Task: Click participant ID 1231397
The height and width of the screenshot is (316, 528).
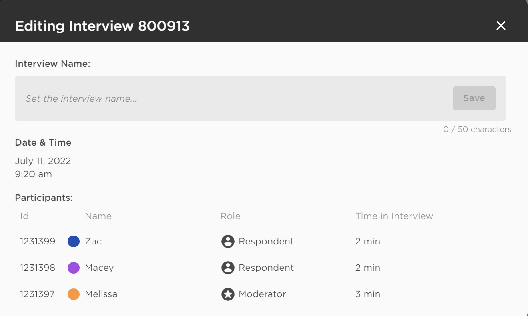Action: pos(38,294)
